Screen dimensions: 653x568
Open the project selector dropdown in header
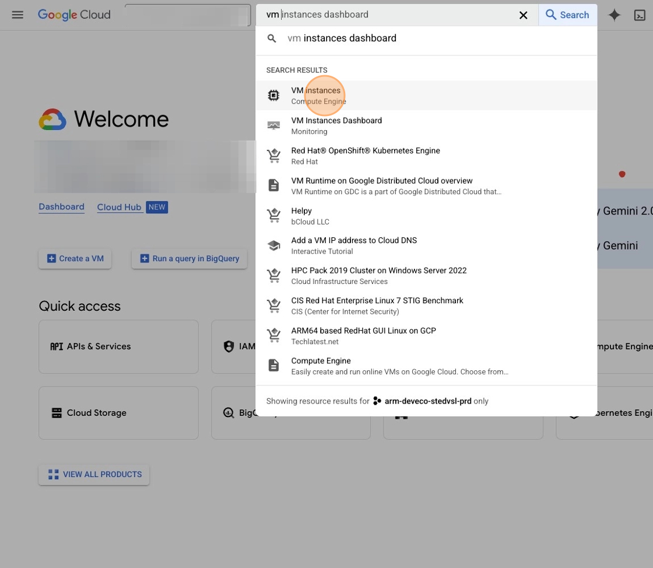click(188, 15)
